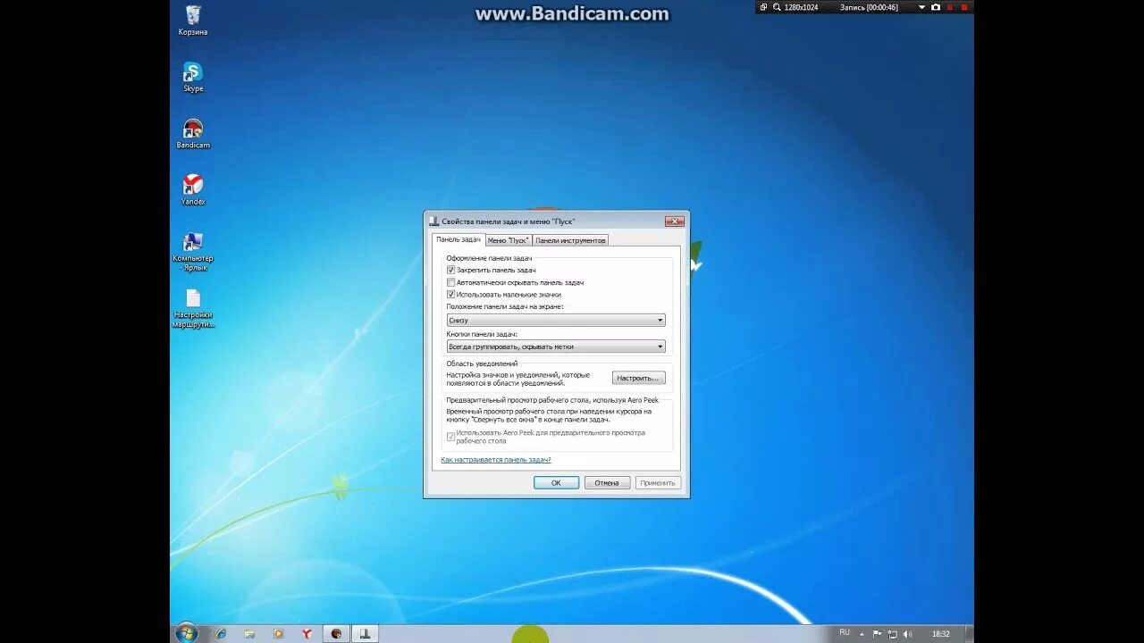Show hidden tray icons arrow
This screenshot has height=643, width=1144.
point(862,634)
